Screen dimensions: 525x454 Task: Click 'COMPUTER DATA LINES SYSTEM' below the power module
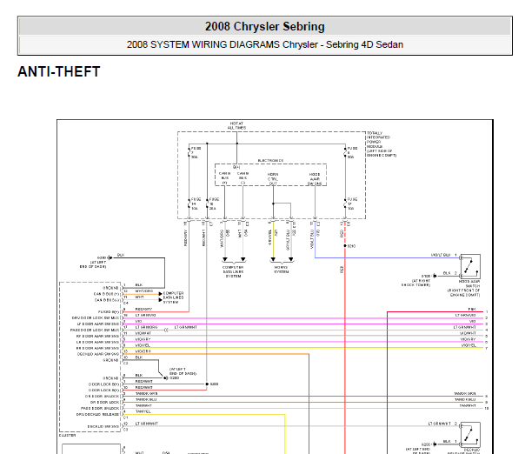(x=233, y=271)
